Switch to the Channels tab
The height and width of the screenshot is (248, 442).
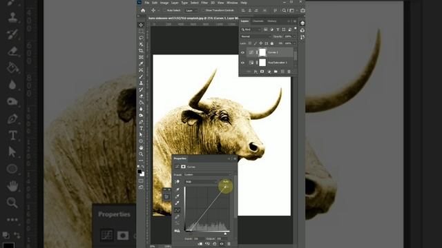click(x=258, y=21)
